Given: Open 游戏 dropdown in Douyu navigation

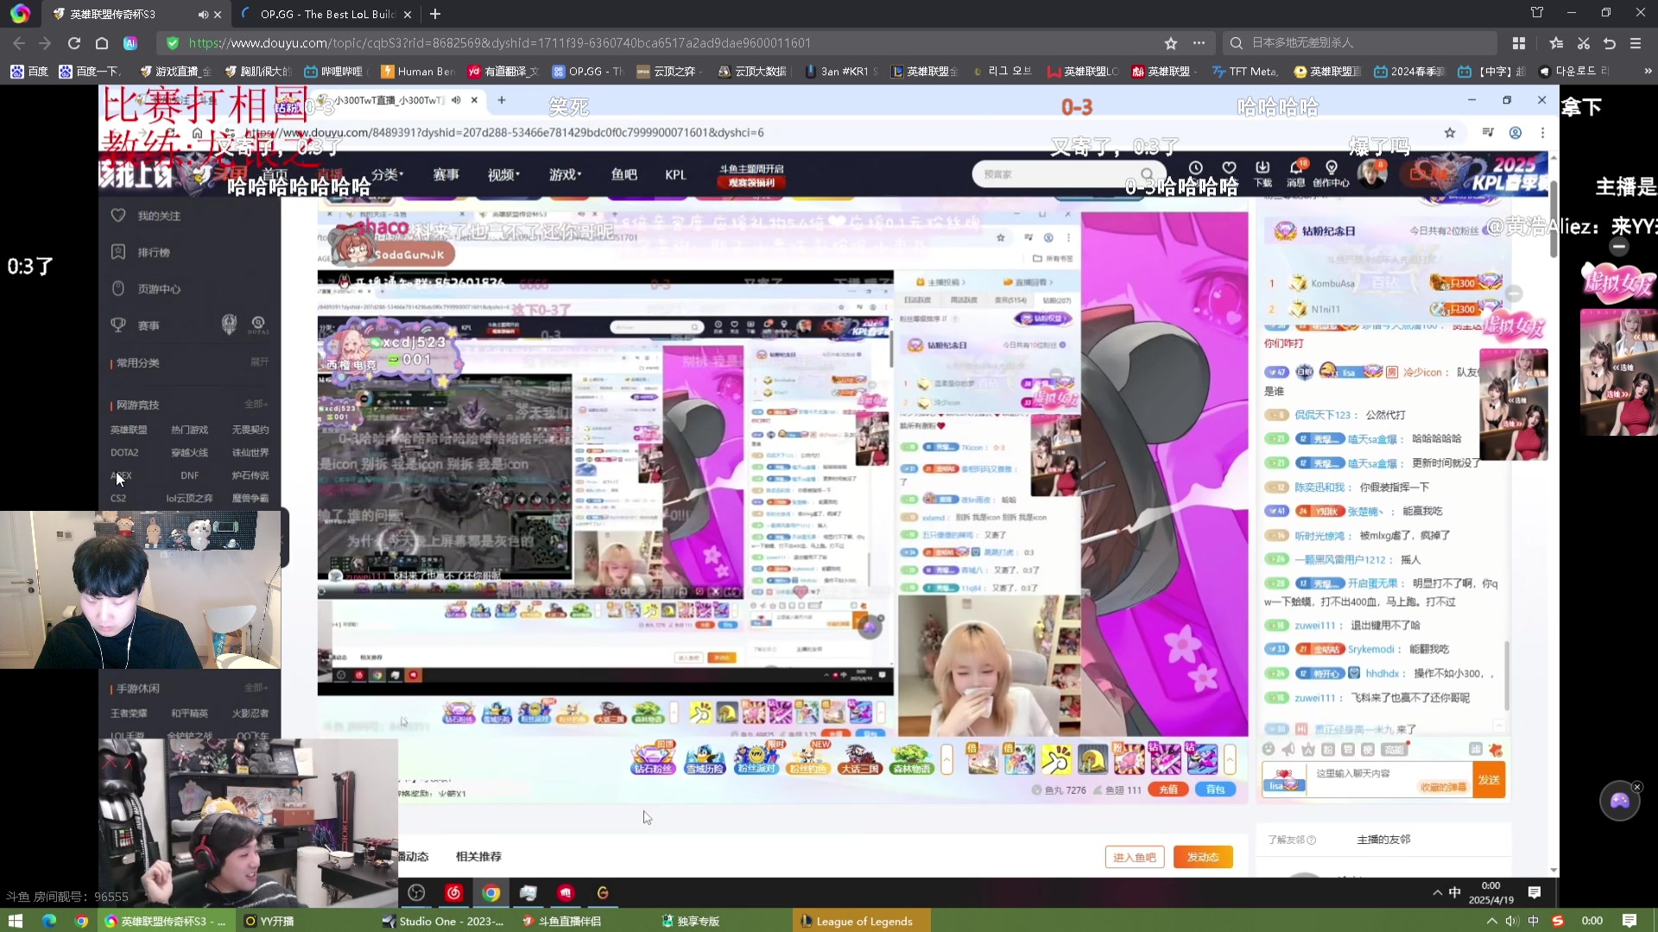Looking at the screenshot, I should [x=565, y=174].
